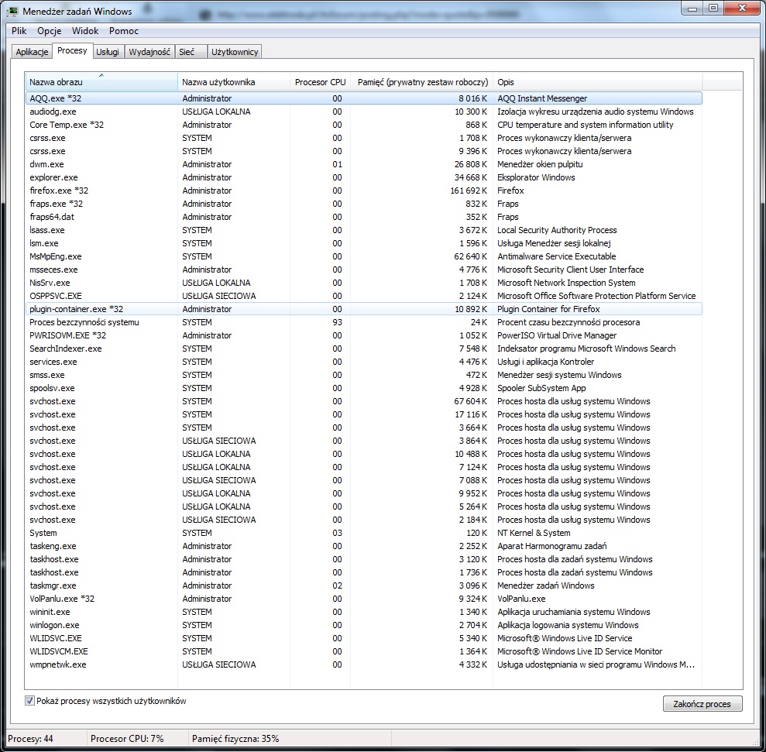
Task: Click the Procesor CPU: 7% status entry
Action: click(x=127, y=739)
